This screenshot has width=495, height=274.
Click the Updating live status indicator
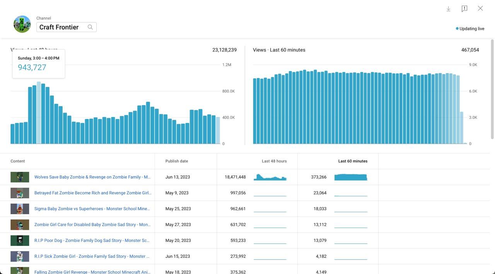470,29
